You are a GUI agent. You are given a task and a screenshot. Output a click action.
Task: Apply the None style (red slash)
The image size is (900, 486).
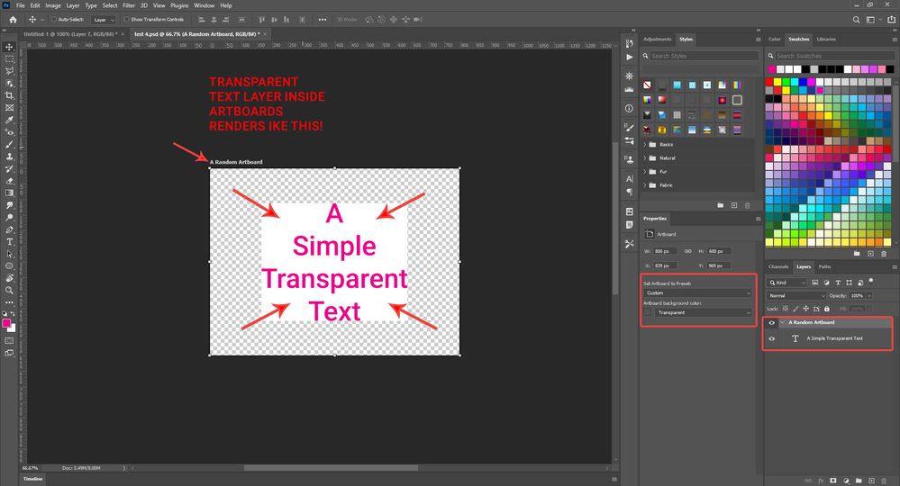coord(647,85)
